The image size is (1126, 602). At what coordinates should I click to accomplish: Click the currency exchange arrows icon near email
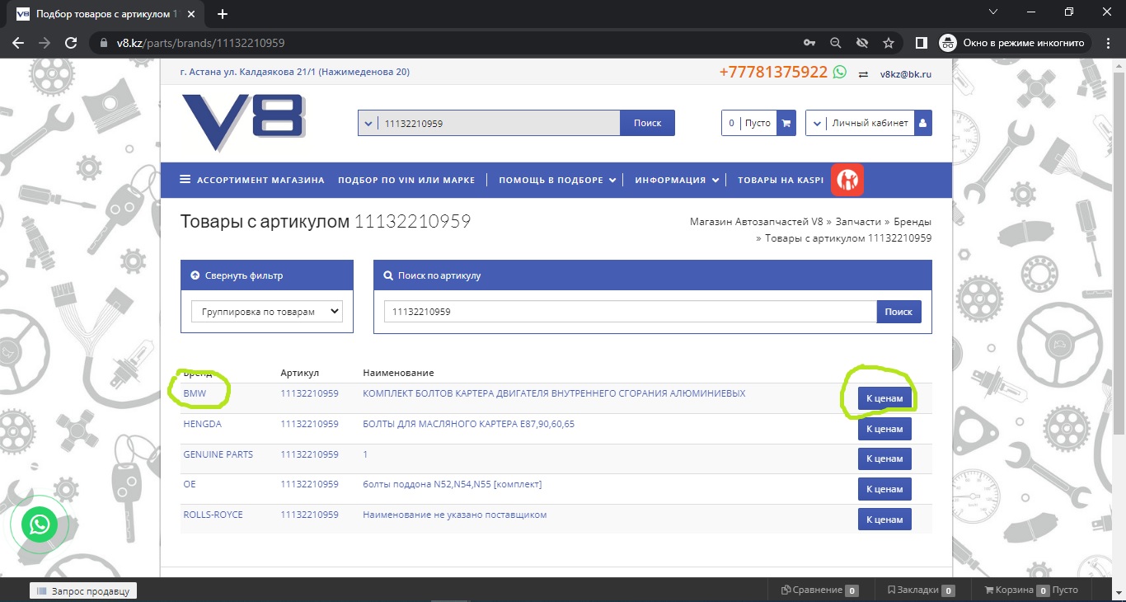pos(863,73)
